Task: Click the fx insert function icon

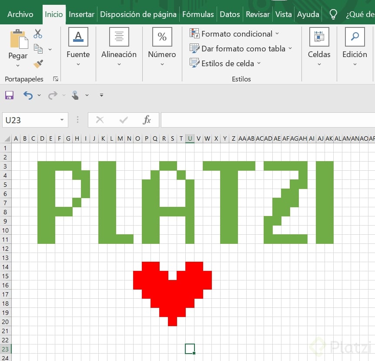Action: [147, 120]
